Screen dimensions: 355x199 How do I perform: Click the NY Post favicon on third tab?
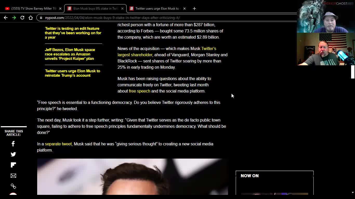pos(132,9)
